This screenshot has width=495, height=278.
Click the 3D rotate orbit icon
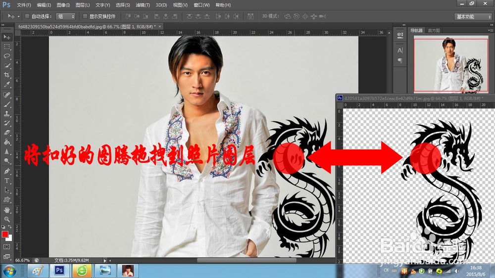coord(287,16)
